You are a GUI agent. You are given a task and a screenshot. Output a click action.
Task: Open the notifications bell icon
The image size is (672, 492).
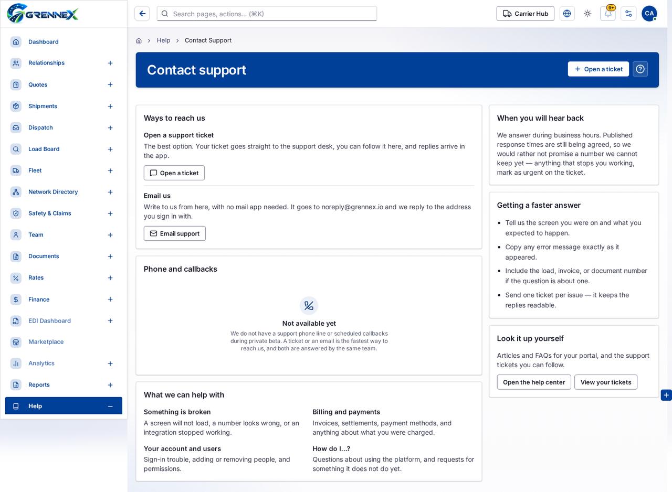[607, 14]
